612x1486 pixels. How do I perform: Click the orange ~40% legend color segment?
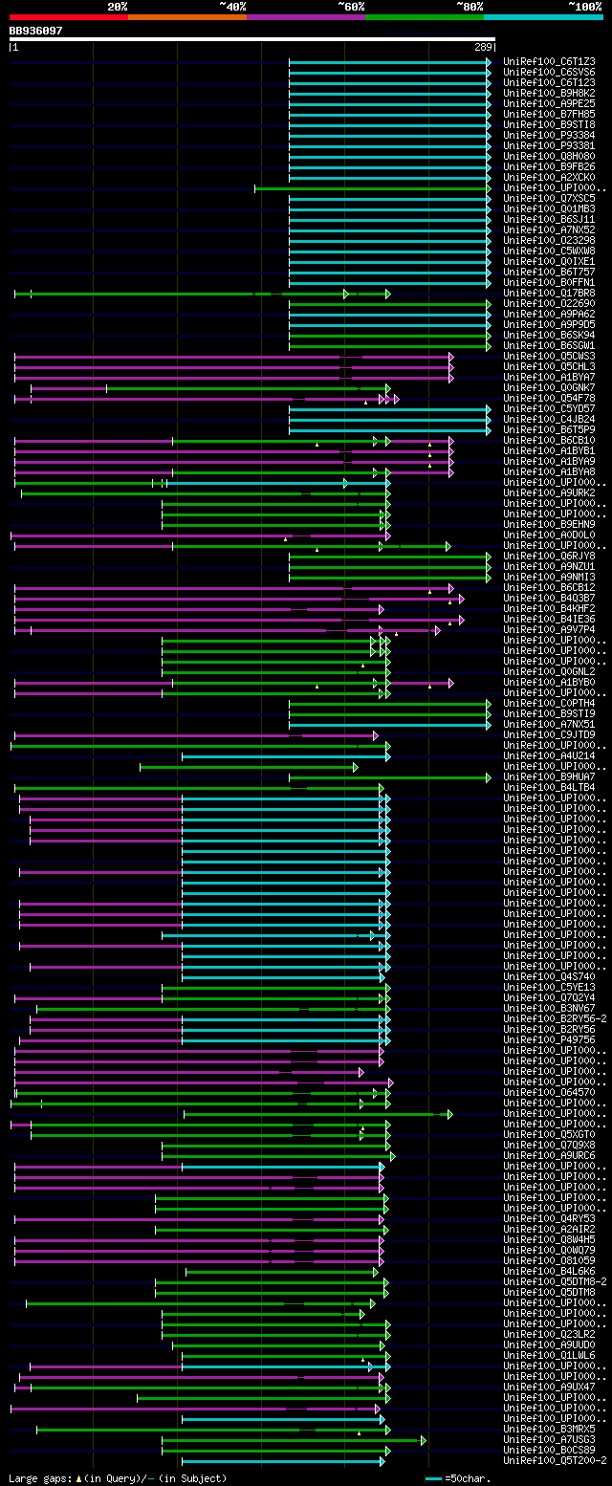pos(187,16)
